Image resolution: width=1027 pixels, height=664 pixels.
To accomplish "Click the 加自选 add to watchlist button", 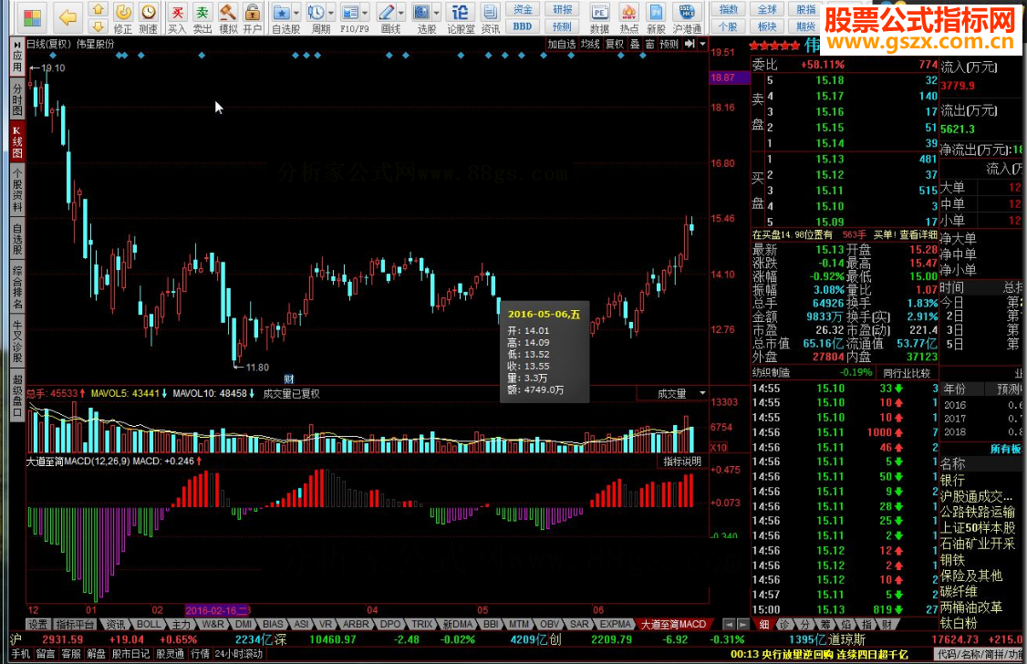I will pyautogui.click(x=561, y=44).
